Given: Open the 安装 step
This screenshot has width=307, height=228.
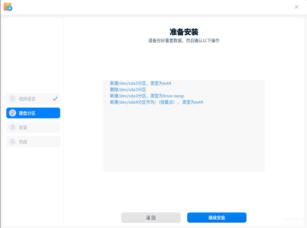Looking at the screenshot, I should coord(33,127).
